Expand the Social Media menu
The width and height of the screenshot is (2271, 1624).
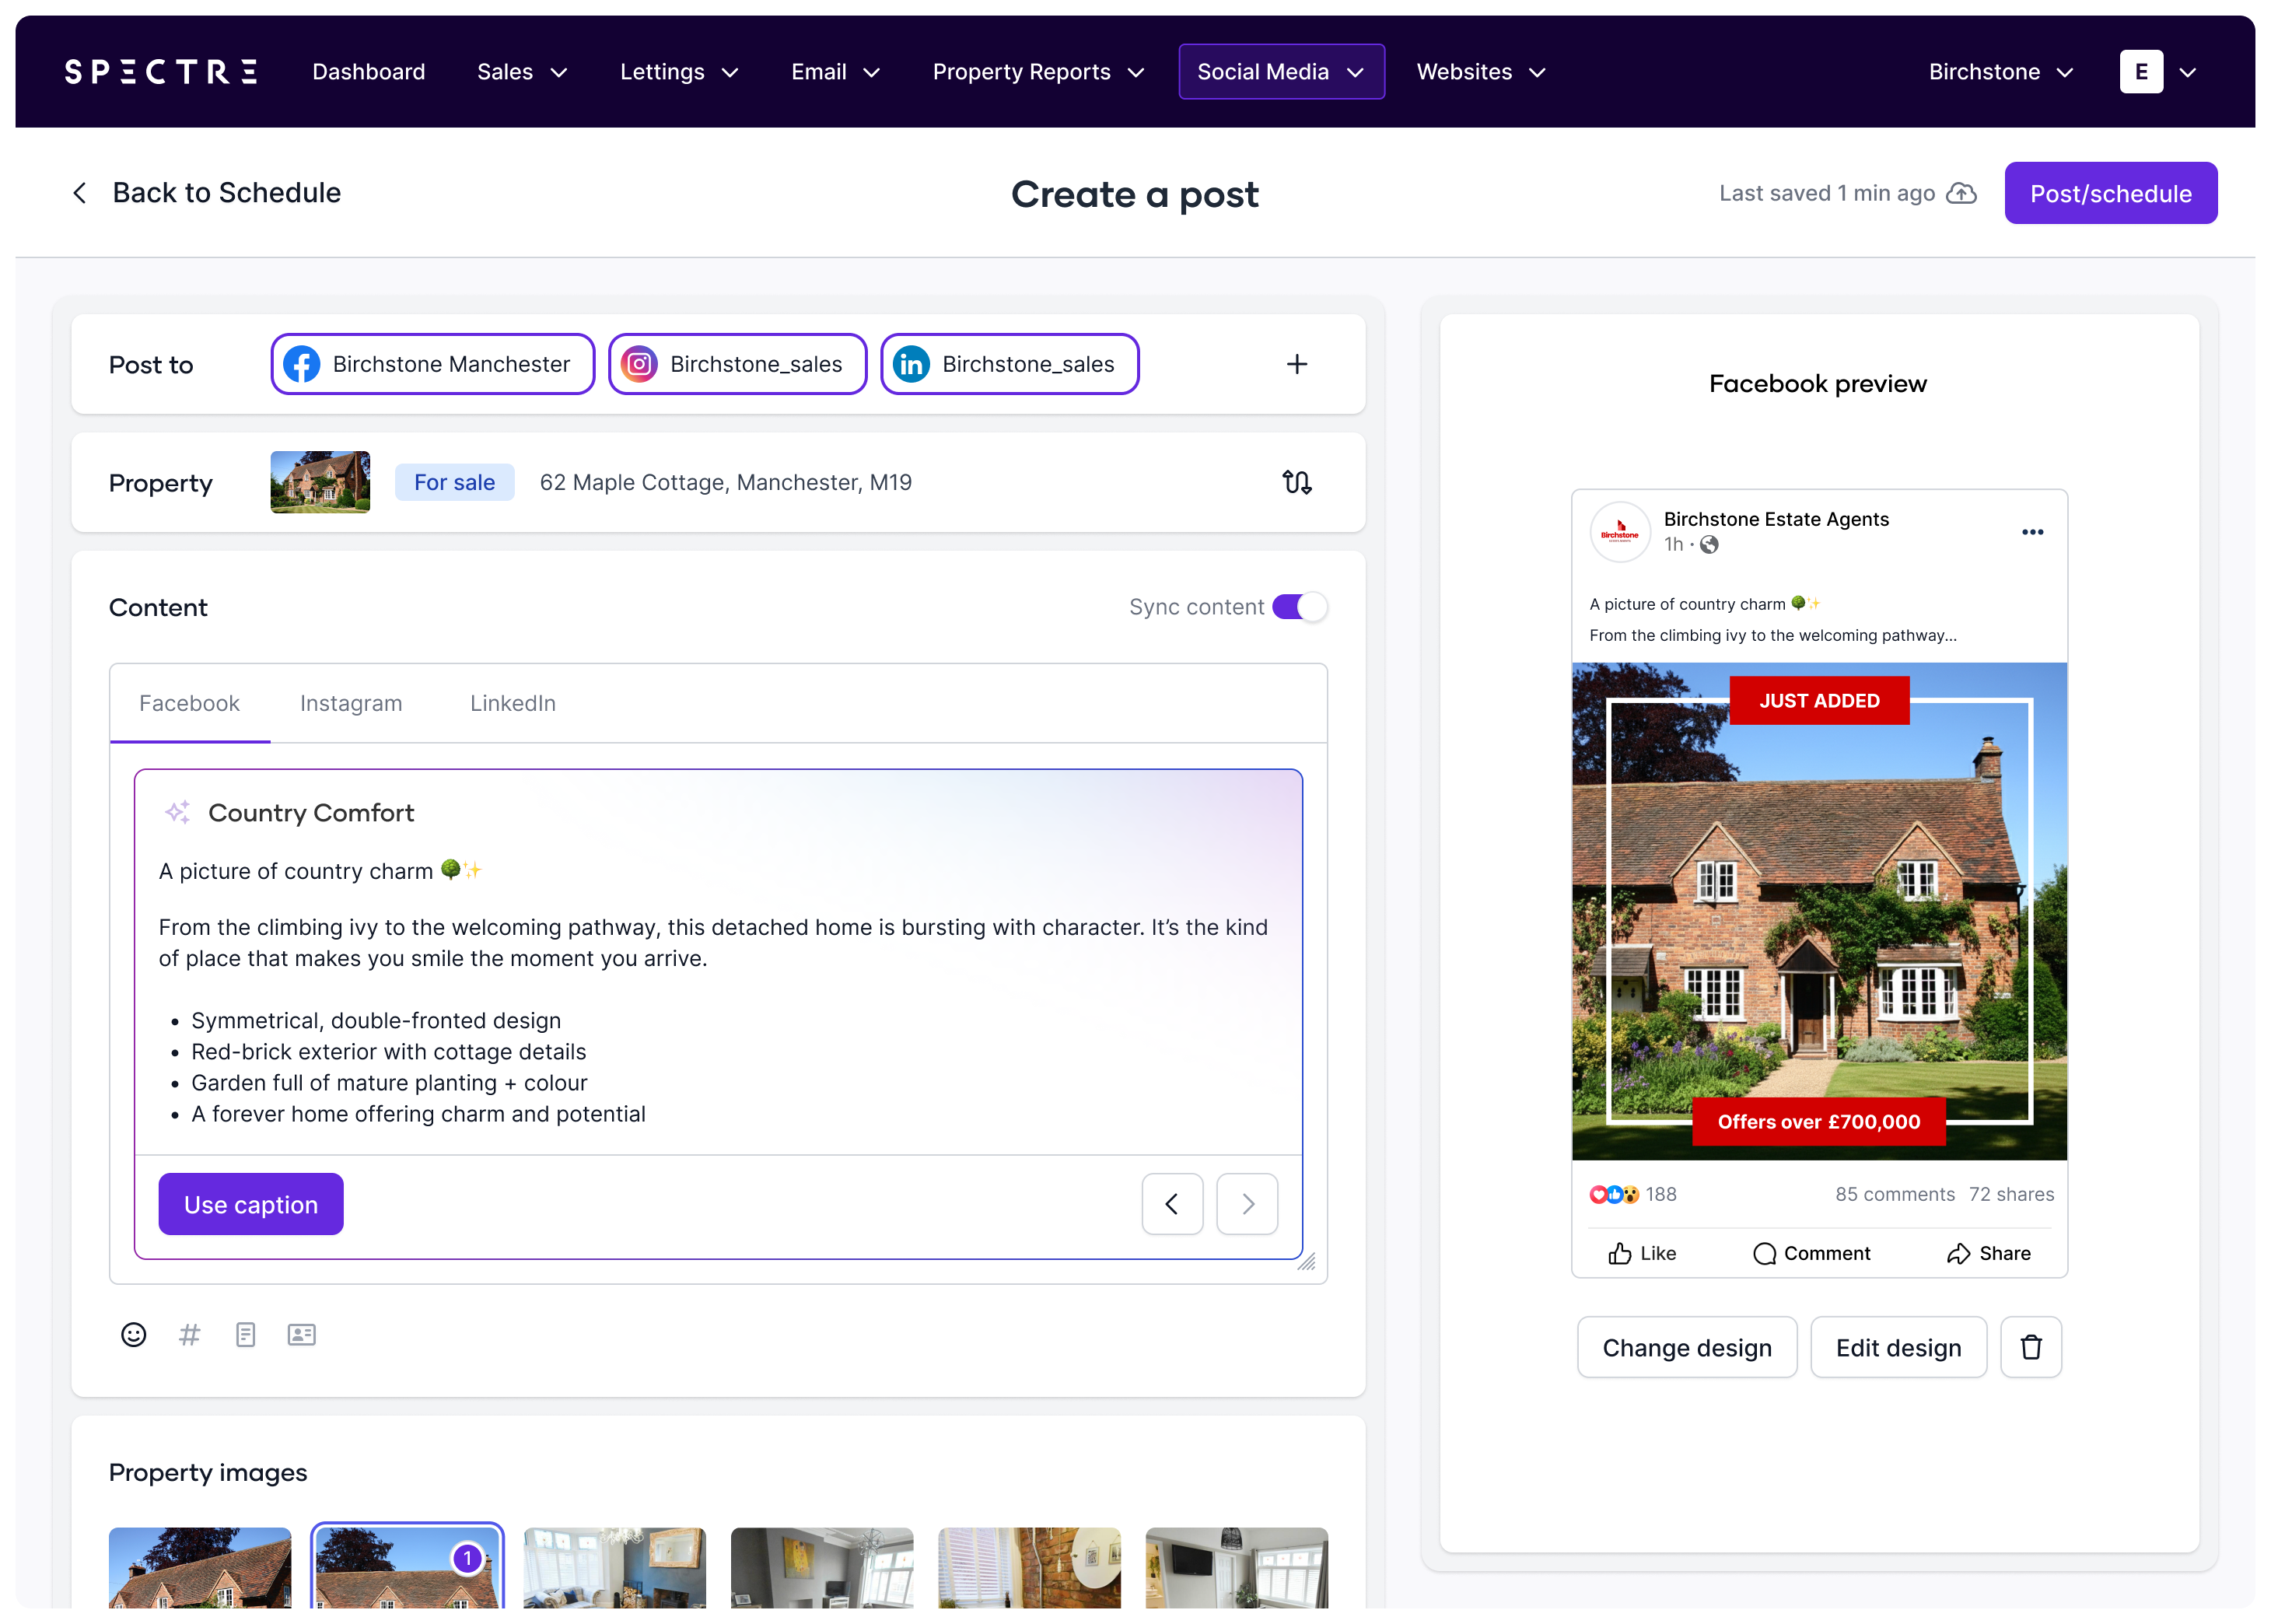click(1280, 72)
